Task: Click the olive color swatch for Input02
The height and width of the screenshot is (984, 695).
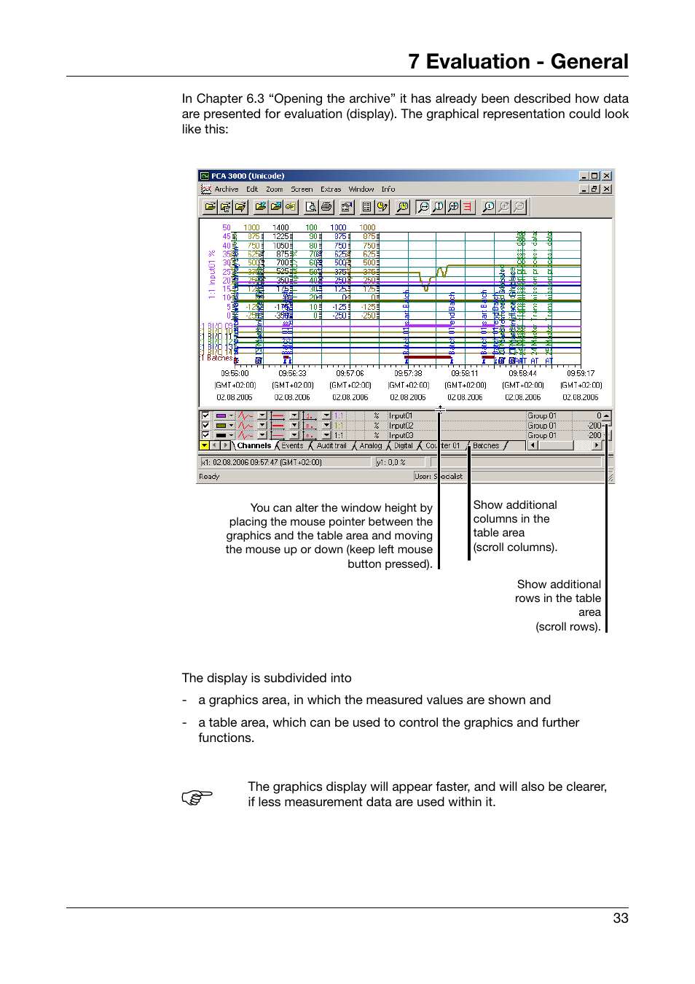Action: click(x=220, y=426)
